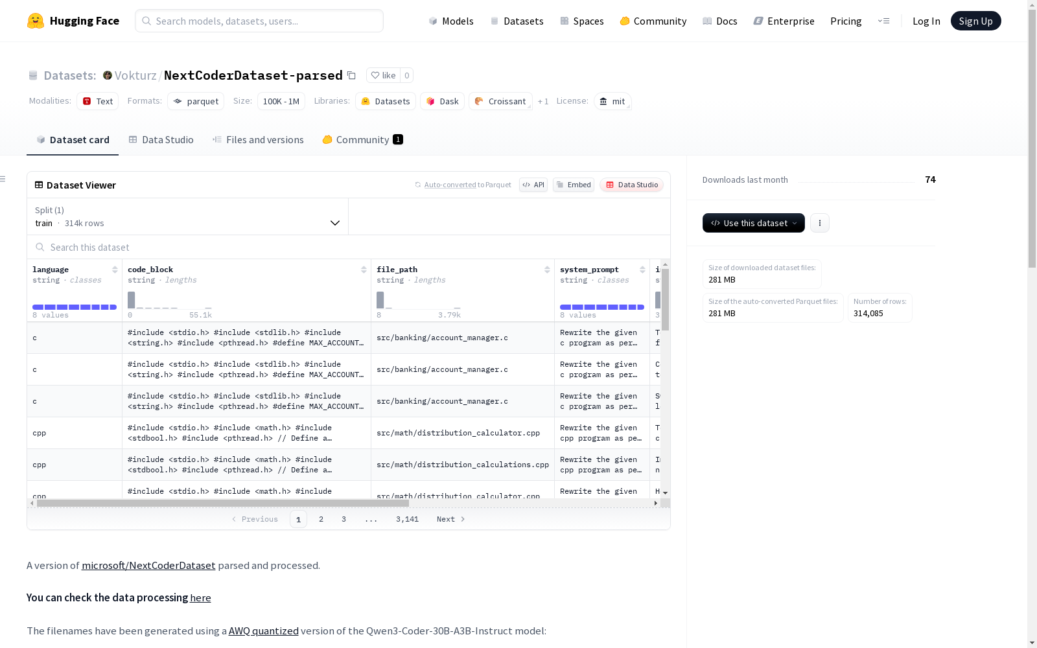Sort the file_path column
Screen dimensions: 1037x648
[x=547, y=270]
